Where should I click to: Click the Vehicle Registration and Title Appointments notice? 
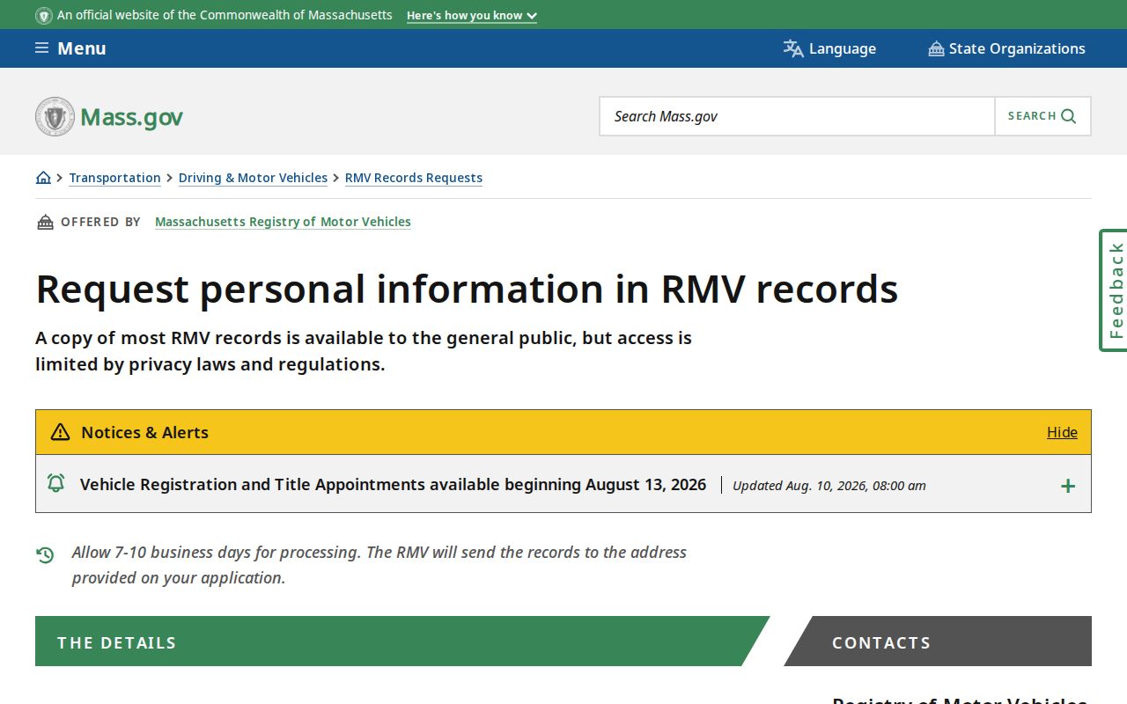(393, 484)
